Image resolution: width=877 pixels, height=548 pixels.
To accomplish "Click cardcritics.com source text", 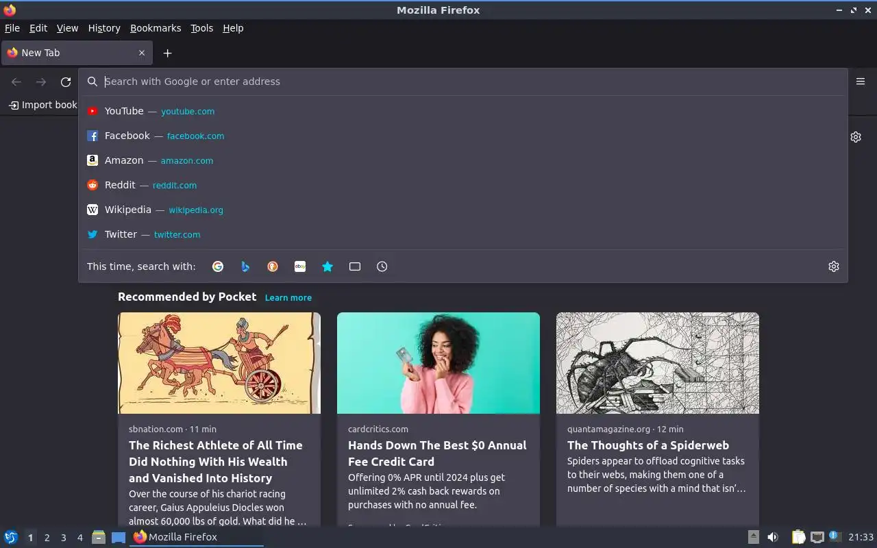I will click(378, 429).
